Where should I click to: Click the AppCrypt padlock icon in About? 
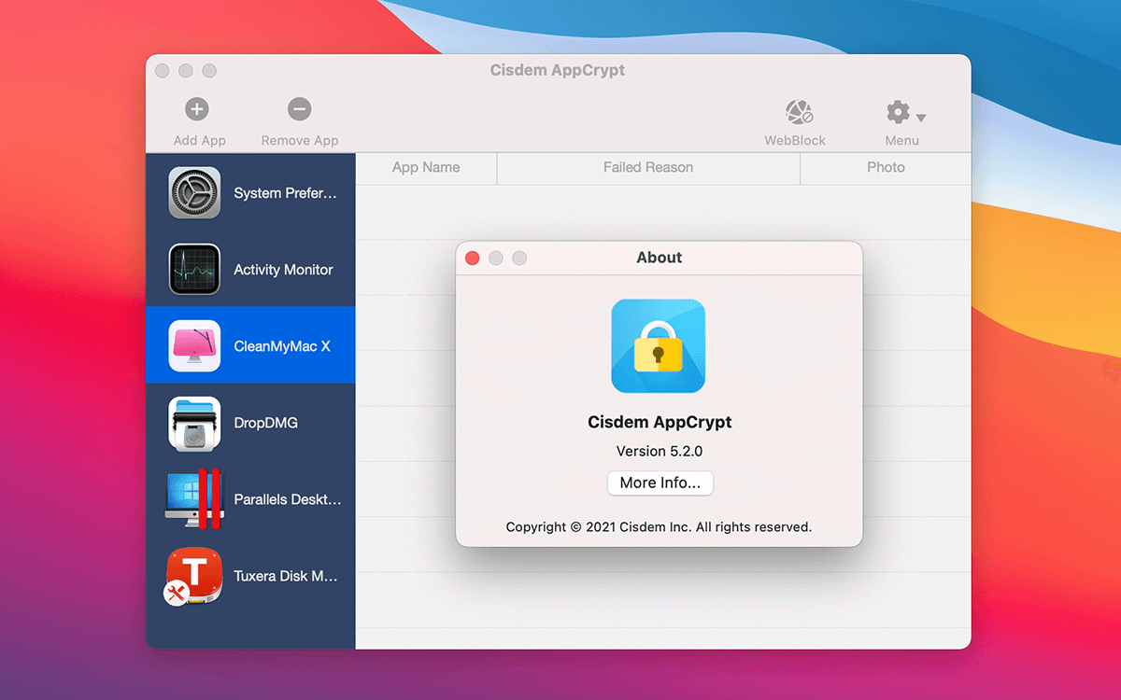coord(659,346)
